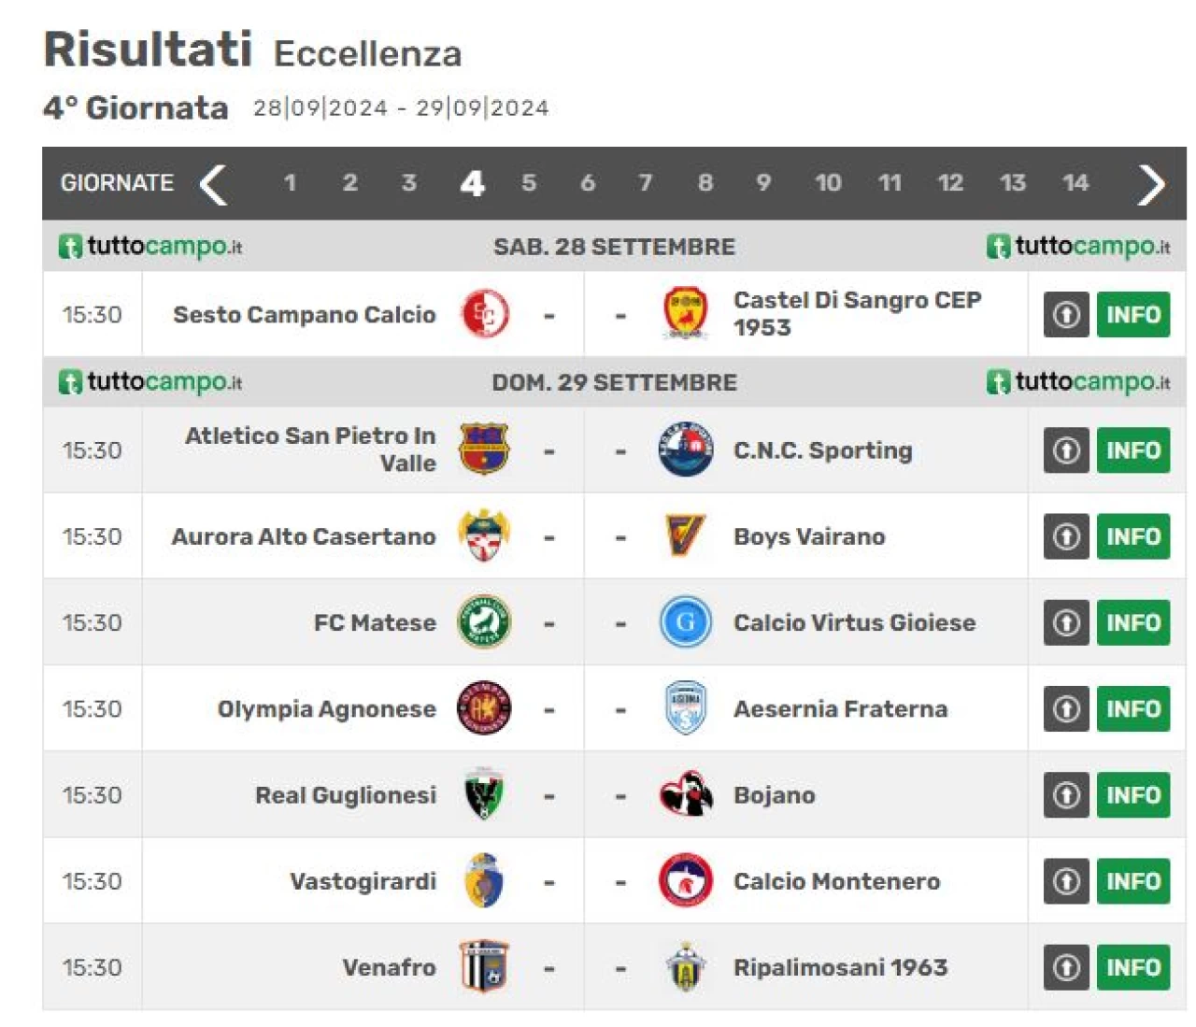This screenshot has height=1027, width=1196.
Task: Click the up-arrow icon for Vastogirardi match
Action: click(1066, 881)
